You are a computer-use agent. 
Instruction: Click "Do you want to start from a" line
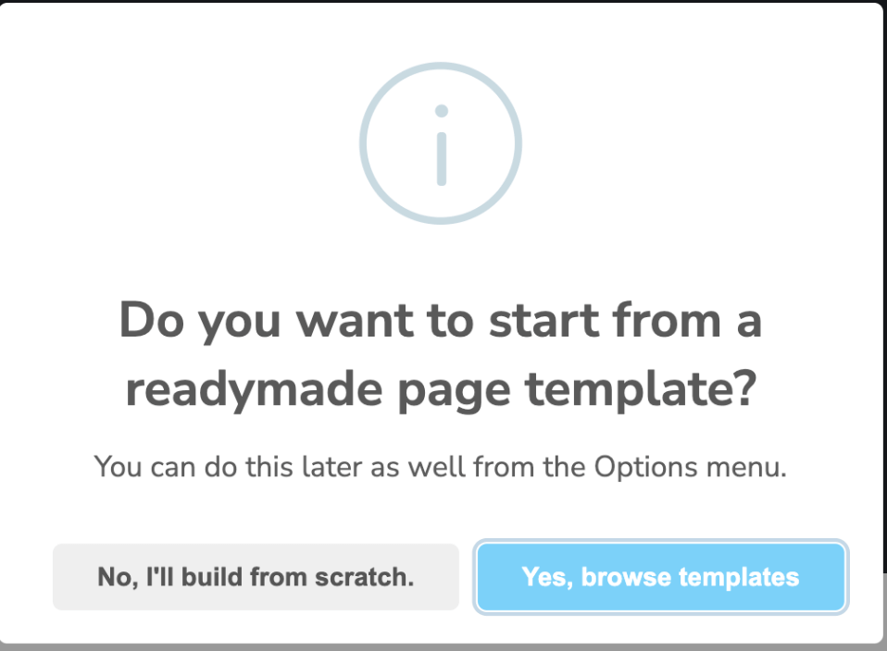pos(441,321)
